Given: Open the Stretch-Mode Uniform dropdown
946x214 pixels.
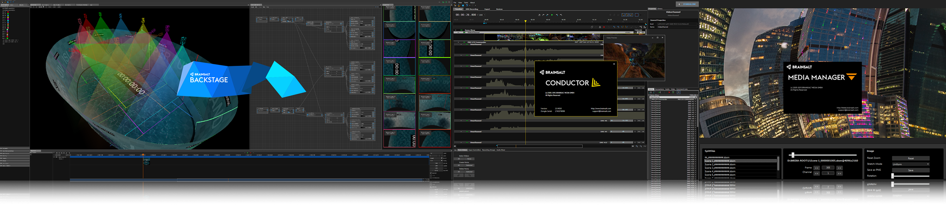Looking at the screenshot, I should (x=911, y=164).
